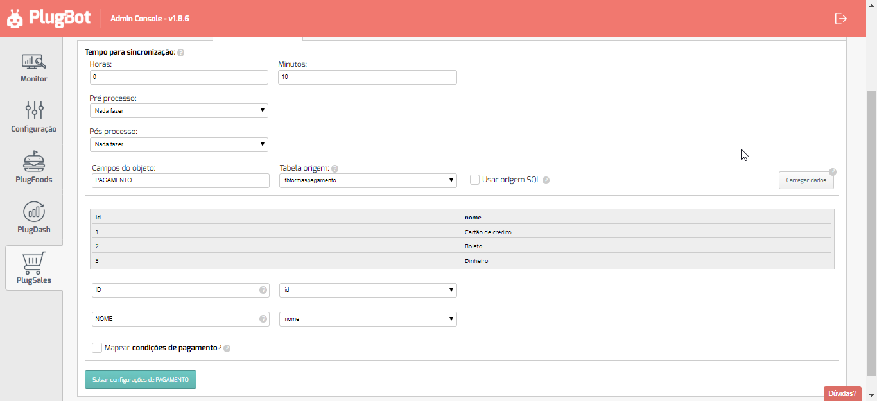Click help icon beside Tabela origem

pos(335,168)
